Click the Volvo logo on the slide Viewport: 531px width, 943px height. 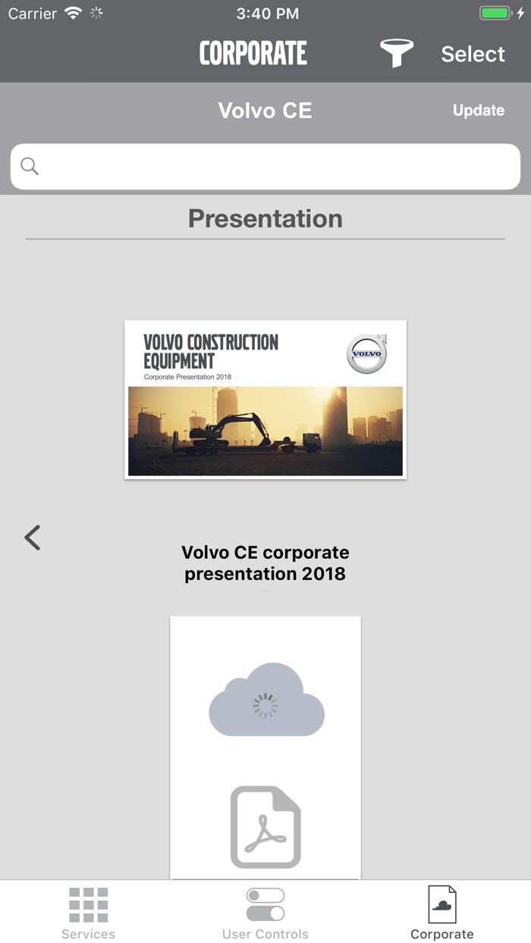click(367, 354)
